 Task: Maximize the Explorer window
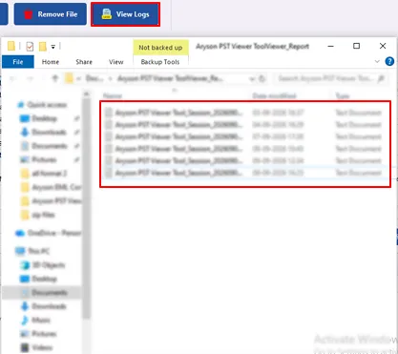[x=356, y=46]
